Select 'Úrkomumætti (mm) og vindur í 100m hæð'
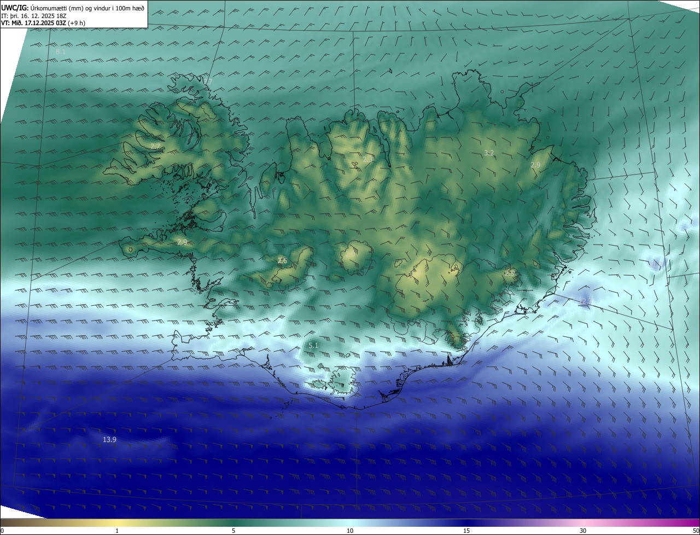The width and height of the screenshot is (700, 535). (87, 8)
